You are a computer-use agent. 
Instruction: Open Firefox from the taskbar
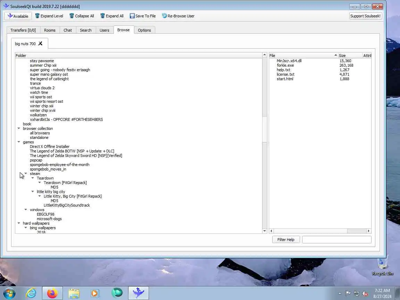52,293
